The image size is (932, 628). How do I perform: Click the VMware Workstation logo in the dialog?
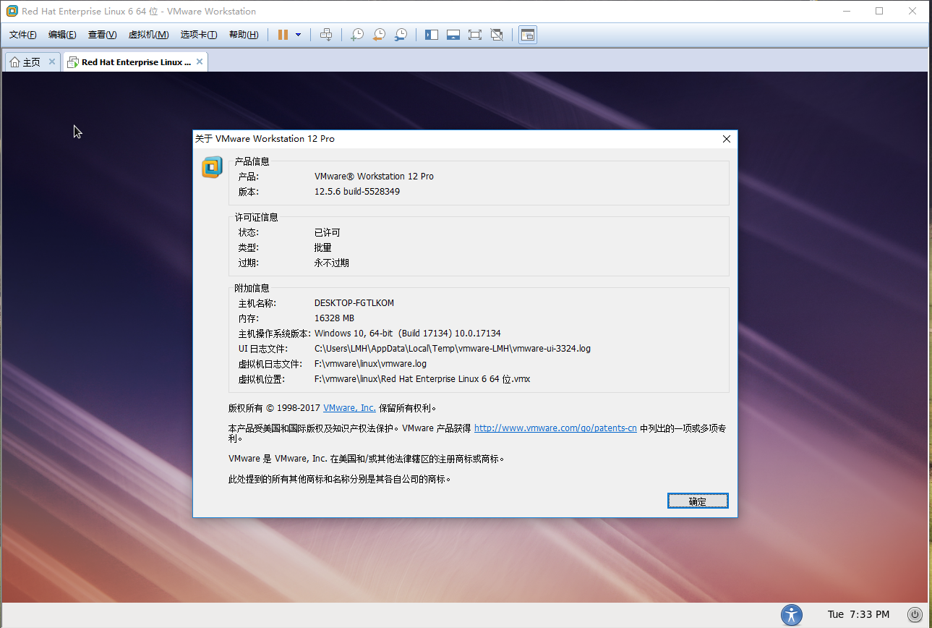coord(212,167)
